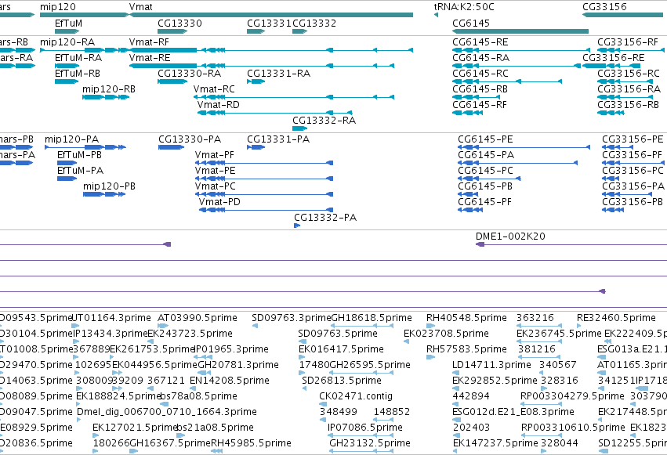Select the CG13331 gene label
Viewport: 667px width, 455px height.
[269, 23]
